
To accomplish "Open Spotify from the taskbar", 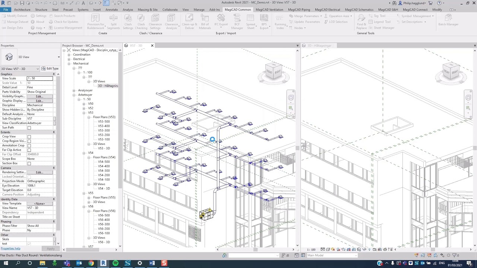I will (x=116, y=263).
